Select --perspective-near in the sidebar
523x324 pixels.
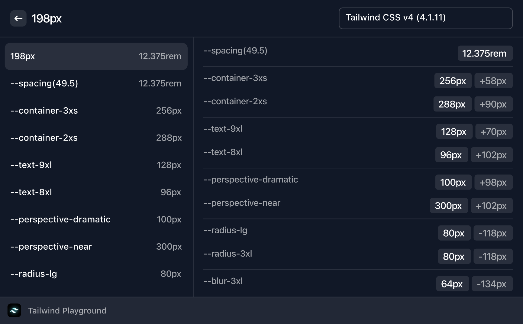[x=96, y=247]
